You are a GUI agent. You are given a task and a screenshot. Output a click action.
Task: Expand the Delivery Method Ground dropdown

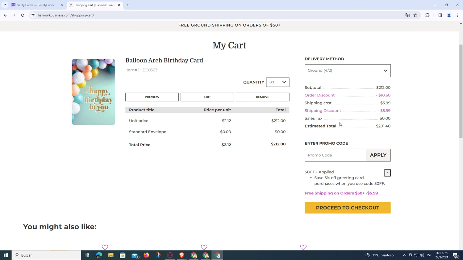coord(348,71)
